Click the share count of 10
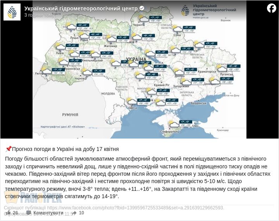The width and height of the screenshot is (279, 221). click(x=81, y=212)
